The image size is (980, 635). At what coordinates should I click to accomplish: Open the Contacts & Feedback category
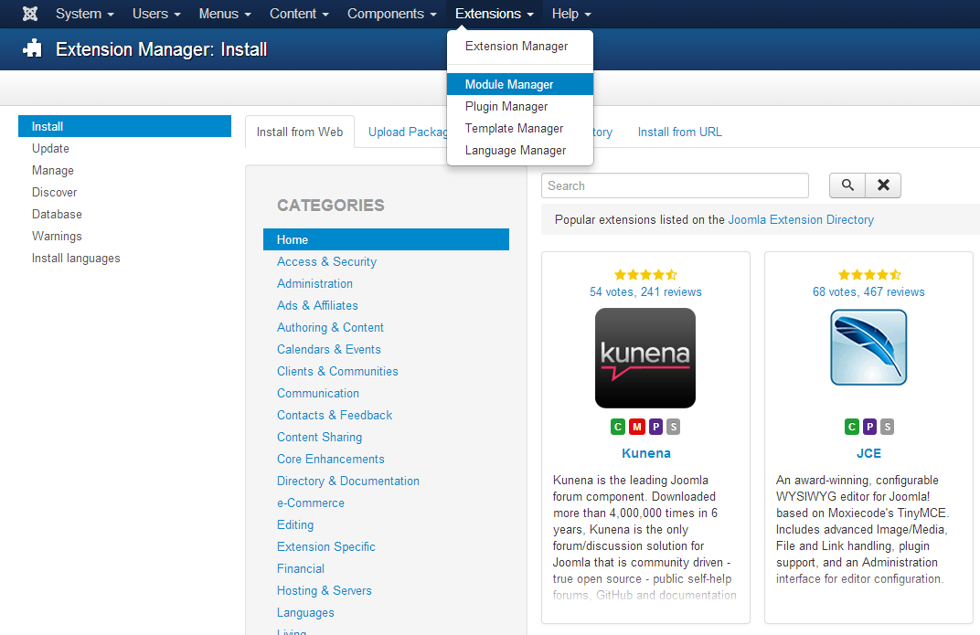click(335, 415)
